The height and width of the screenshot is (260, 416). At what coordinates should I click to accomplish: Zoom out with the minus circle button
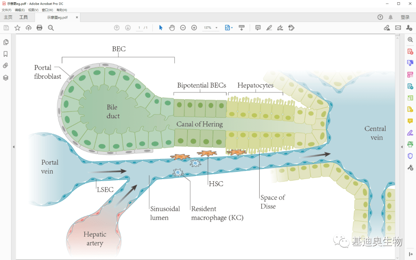[183, 28]
